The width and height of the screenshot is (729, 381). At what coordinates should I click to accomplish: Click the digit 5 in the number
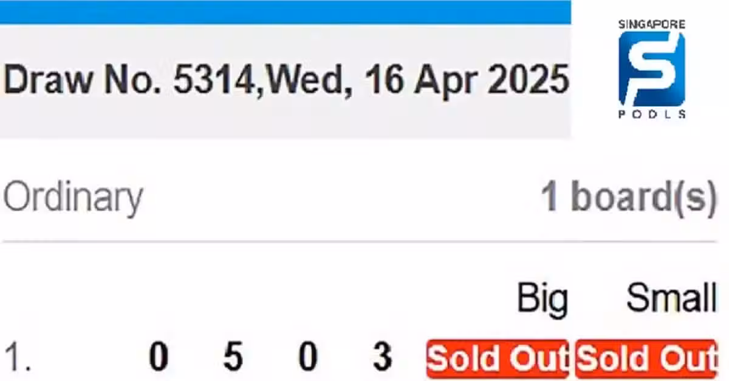click(x=233, y=358)
